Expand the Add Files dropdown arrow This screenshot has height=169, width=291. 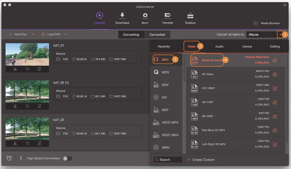click(x=33, y=35)
